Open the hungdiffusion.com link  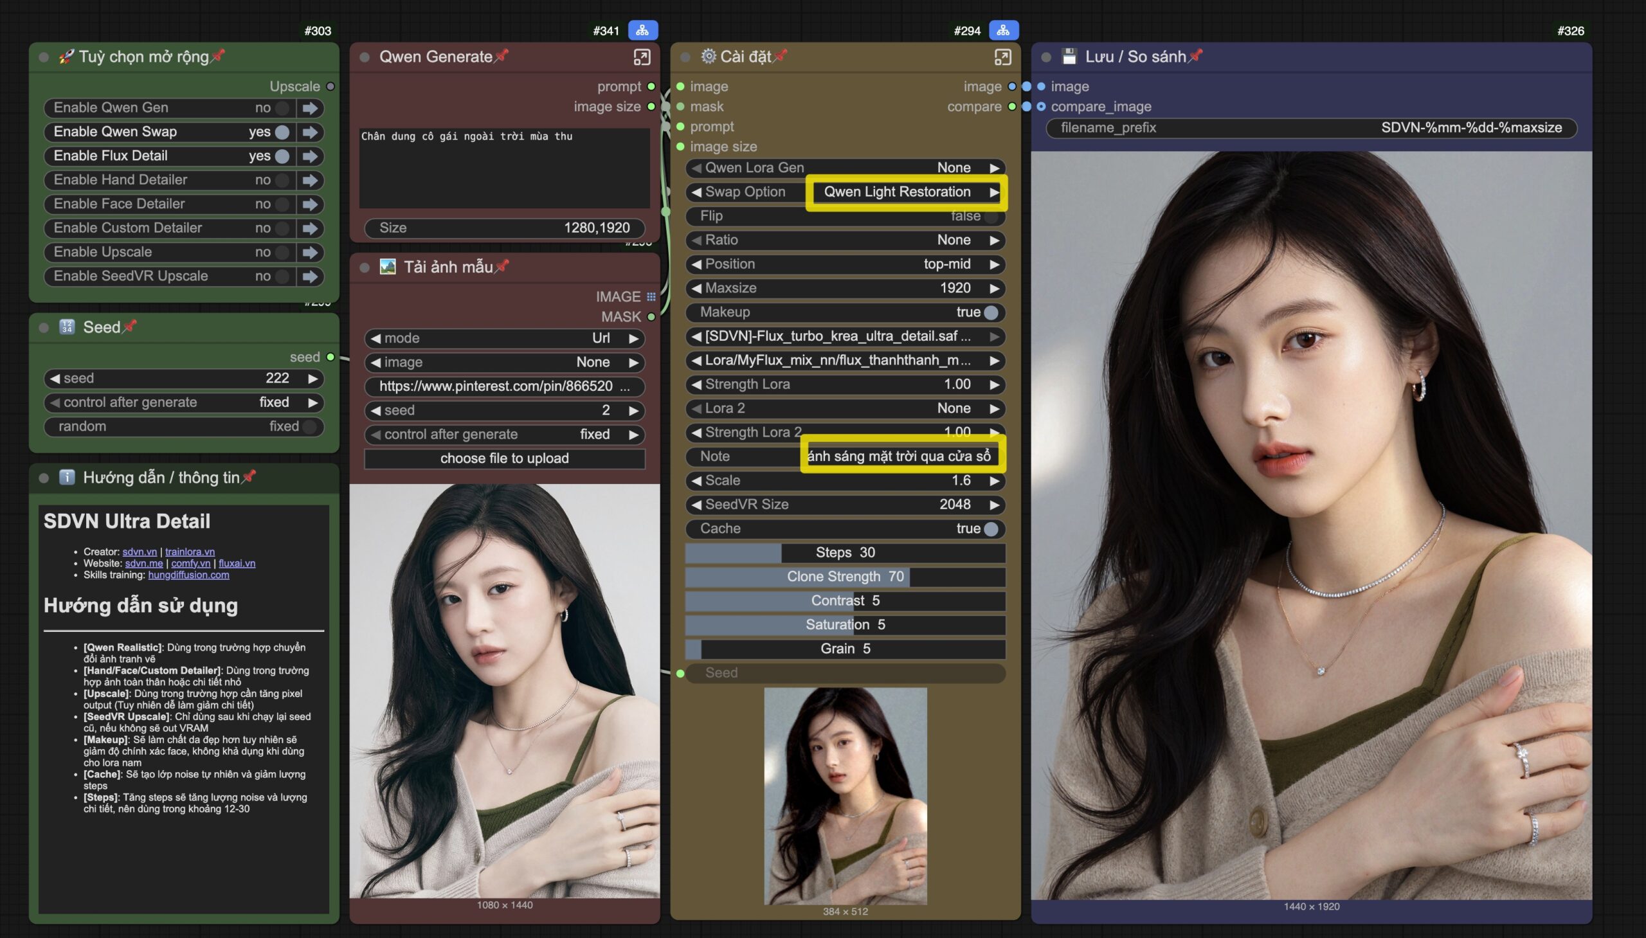pyautogui.click(x=188, y=575)
